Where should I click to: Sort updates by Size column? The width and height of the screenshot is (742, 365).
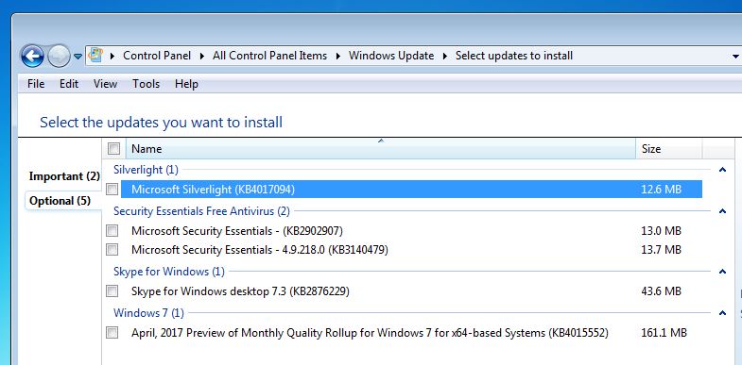click(668, 149)
